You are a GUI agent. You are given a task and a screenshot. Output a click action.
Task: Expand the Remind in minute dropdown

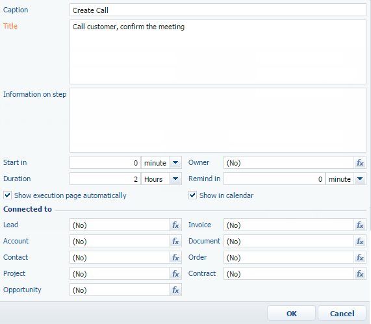(360, 179)
